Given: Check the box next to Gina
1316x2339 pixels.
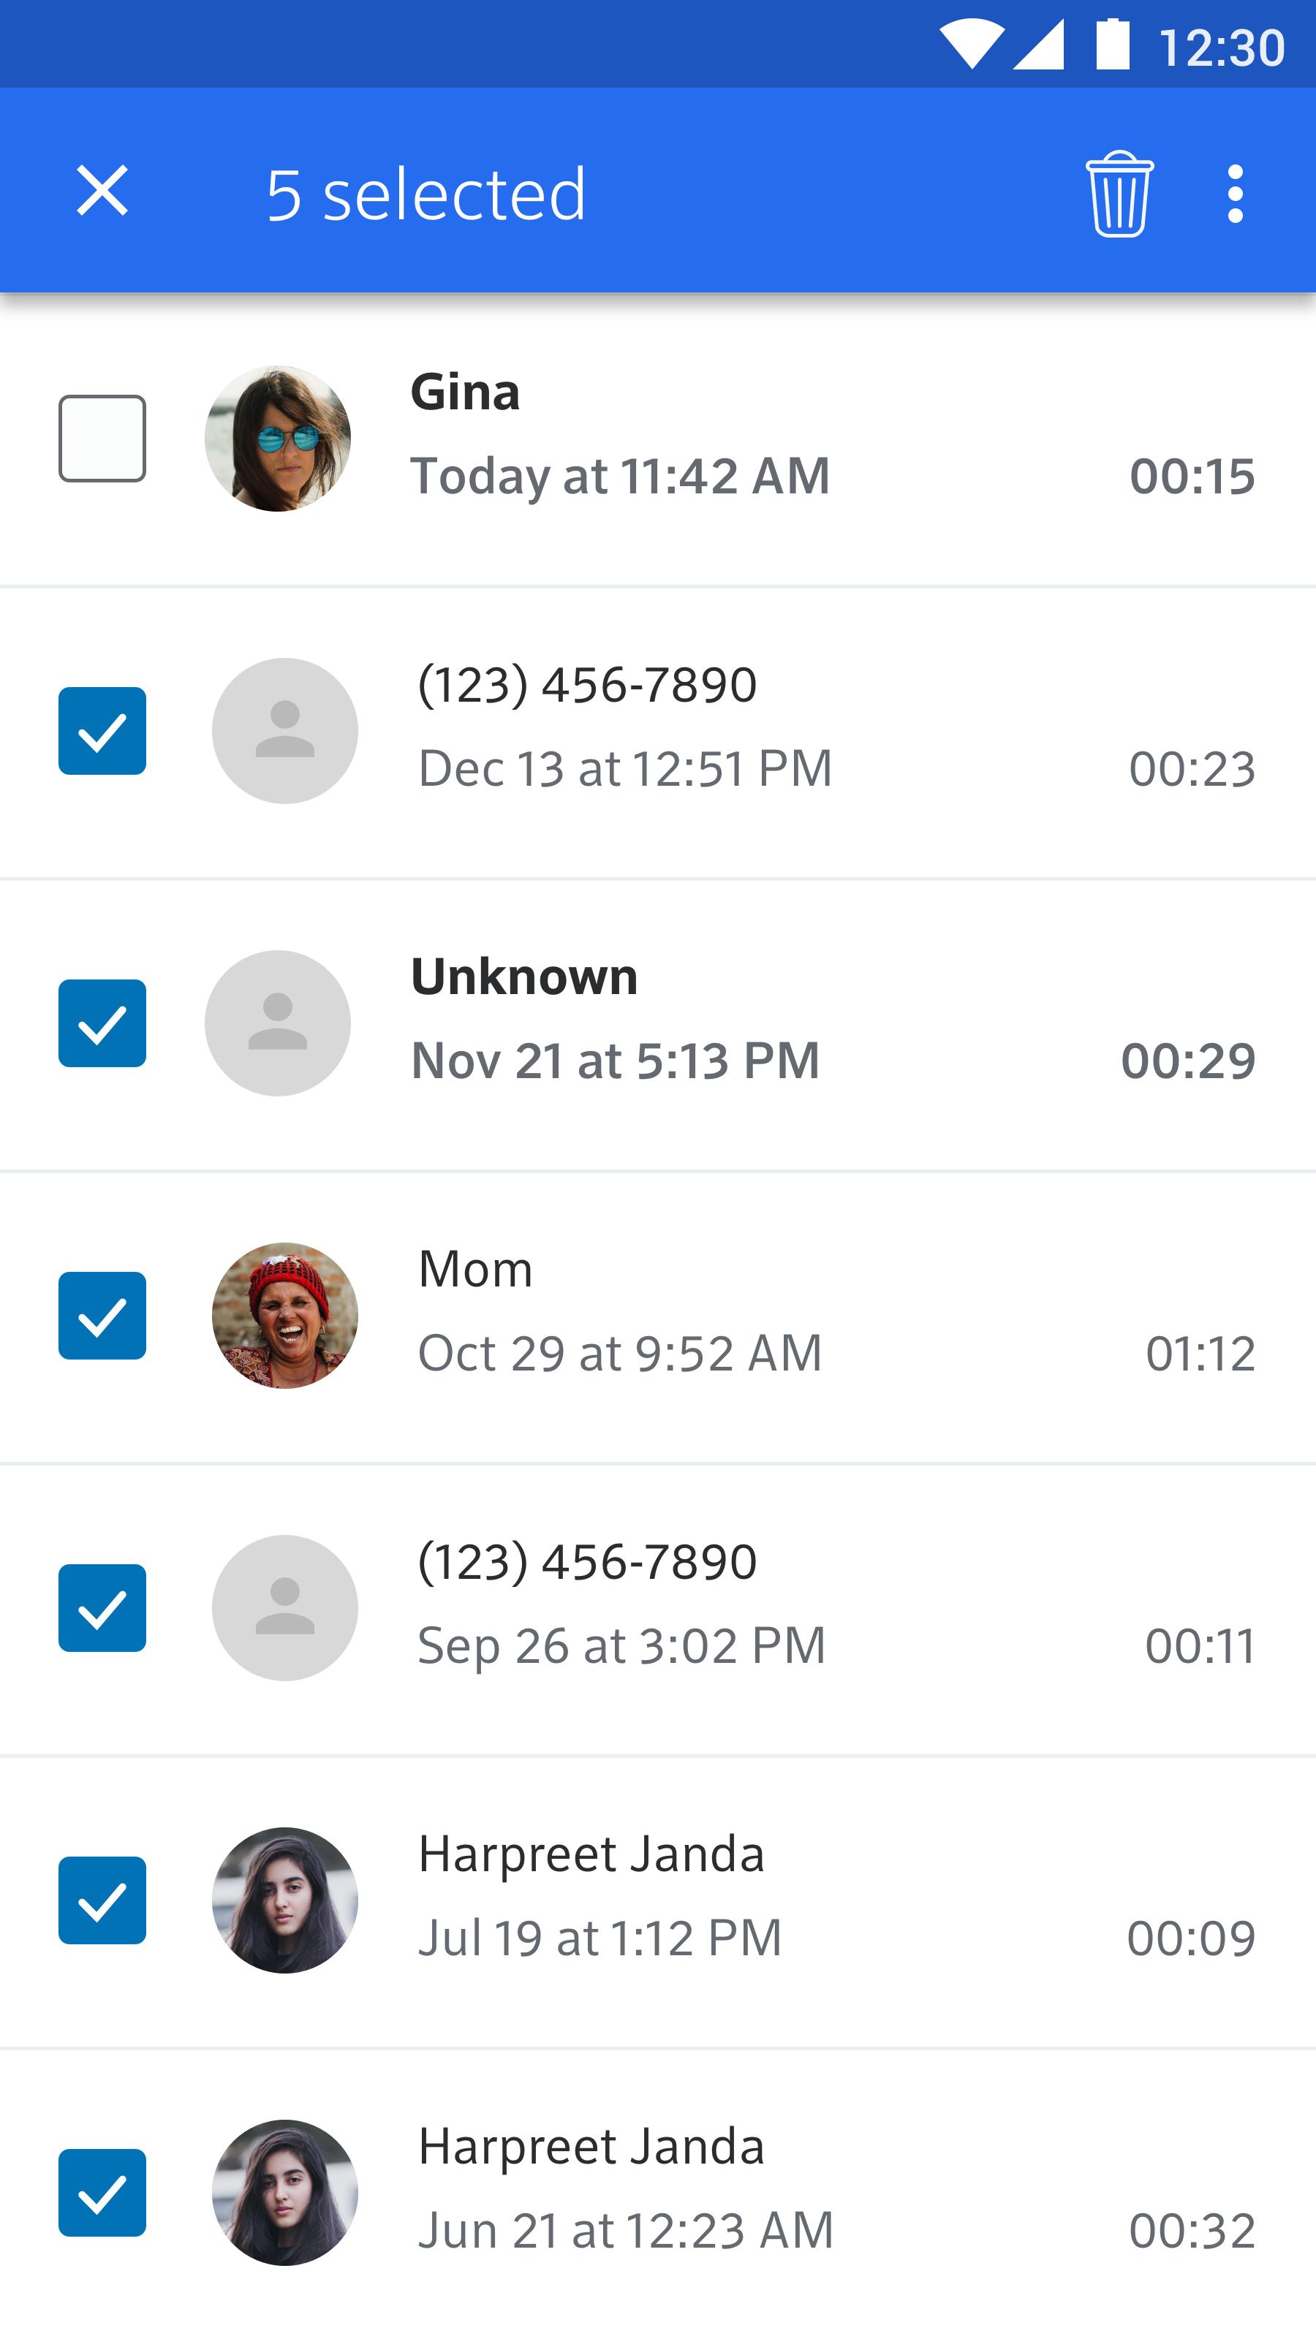Looking at the screenshot, I should pos(102,439).
